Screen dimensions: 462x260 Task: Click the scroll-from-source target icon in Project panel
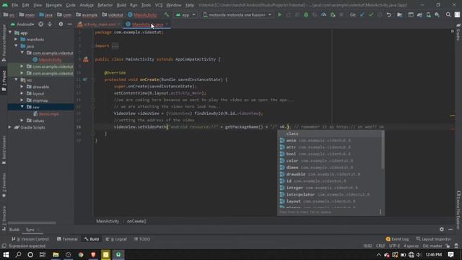click(x=41, y=24)
